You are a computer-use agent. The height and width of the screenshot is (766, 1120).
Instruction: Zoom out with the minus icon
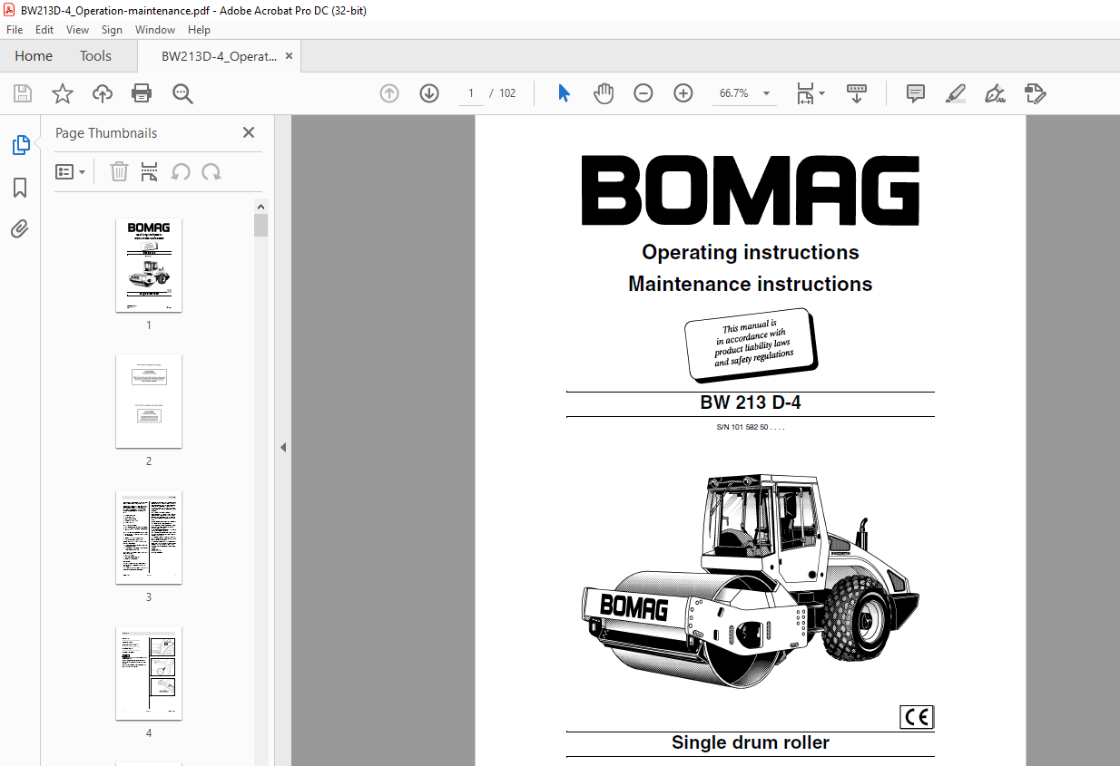644,93
